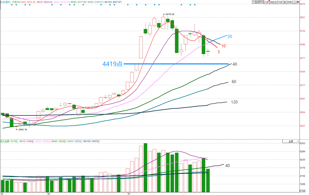Click the 06 month label on time axis
This screenshot has width=309, height=195.
pos(49,194)
